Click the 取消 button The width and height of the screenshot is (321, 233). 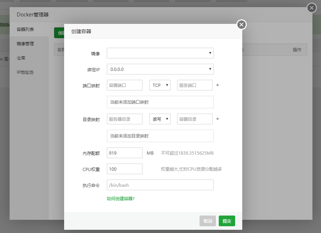(x=208, y=221)
